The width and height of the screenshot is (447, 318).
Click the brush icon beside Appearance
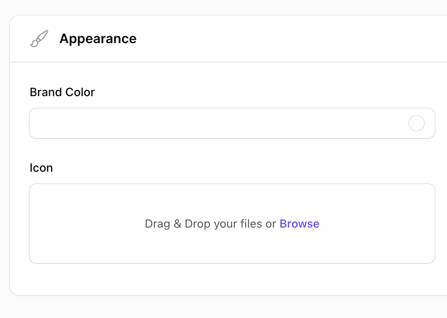click(x=40, y=39)
